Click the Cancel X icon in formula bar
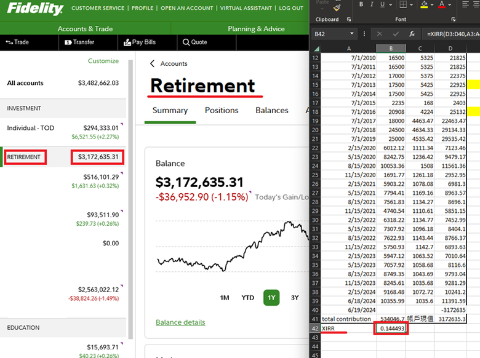 click(x=379, y=34)
